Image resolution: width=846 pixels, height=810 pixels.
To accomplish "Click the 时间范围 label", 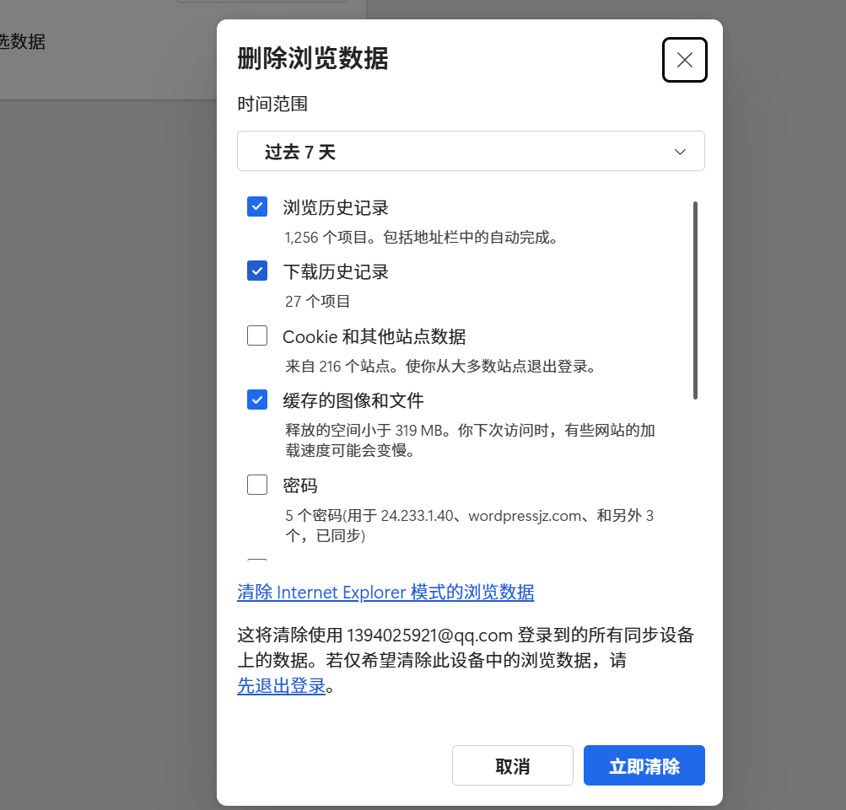I will [x=272, y=104].
